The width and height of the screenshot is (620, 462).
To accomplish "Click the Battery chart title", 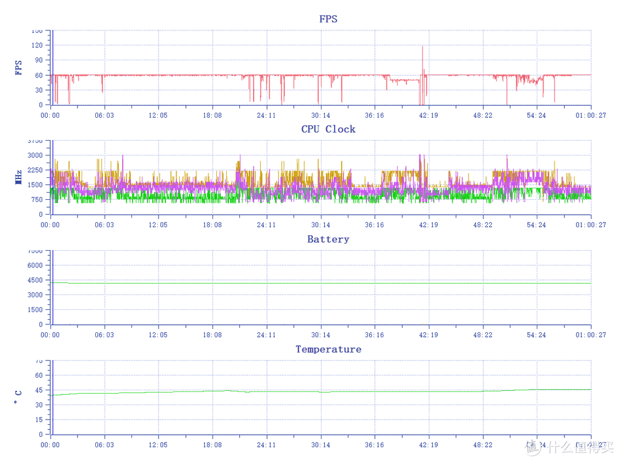I will coord(328,239).
